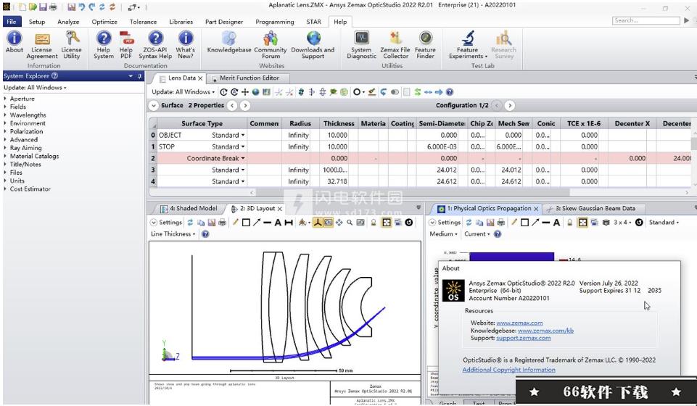Image resolution: width=697 pixels, height=406 pixels.
Task: Click the globe icon in Lens Data toolbar
Action: (255, 92)
